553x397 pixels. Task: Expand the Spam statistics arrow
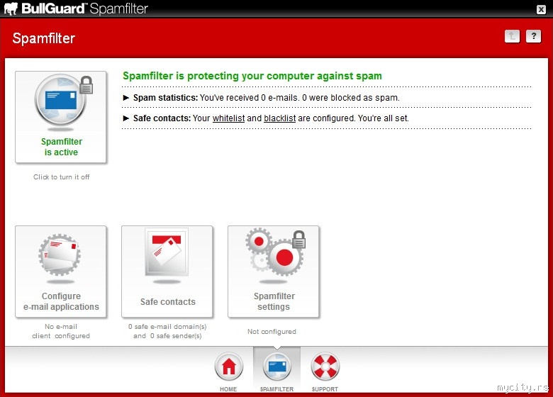[x=126, y=98]
